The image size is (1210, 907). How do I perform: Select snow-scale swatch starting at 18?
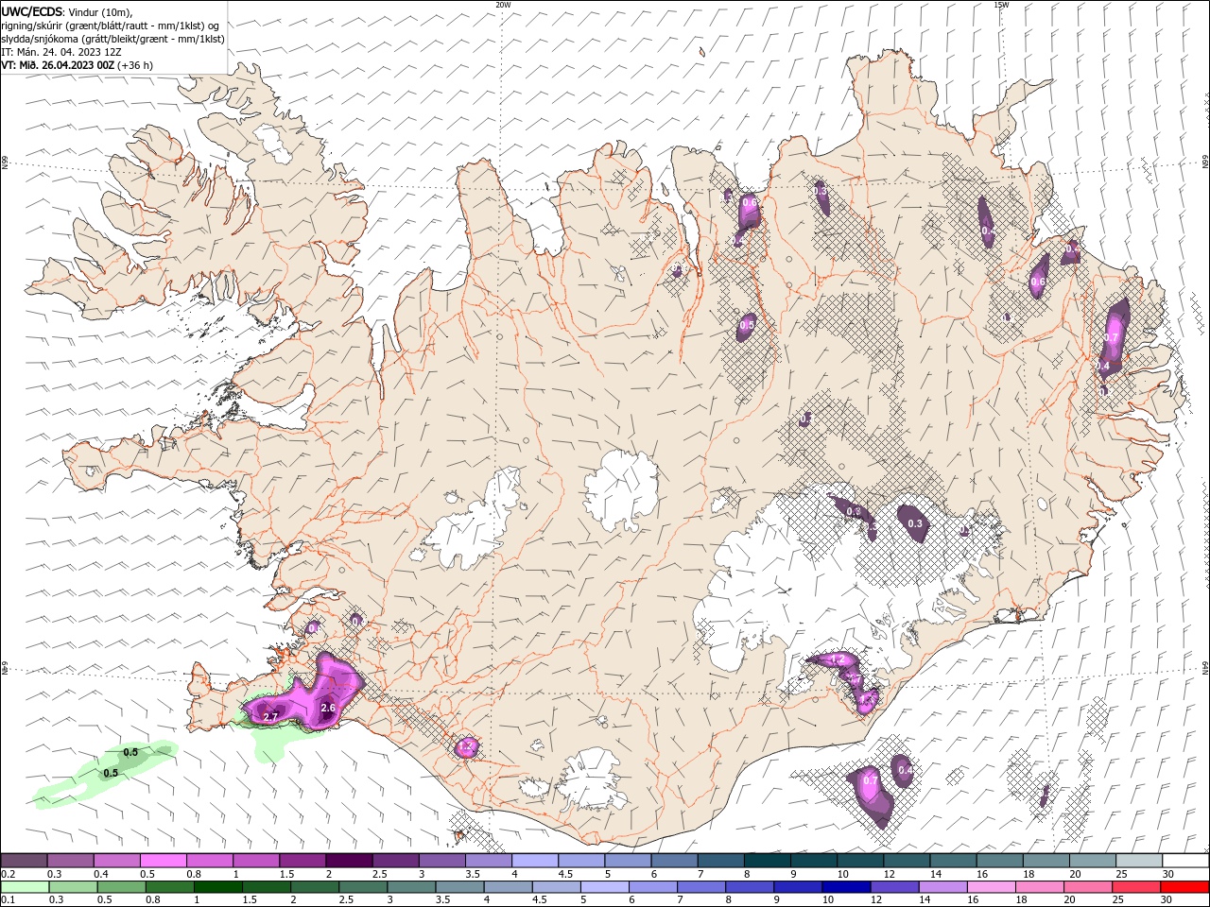[x=1046, y=861]
